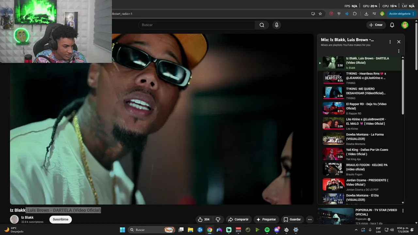Open YouTube notifications bell
This screenshot has height=235, width=418.
click(392, 25)
